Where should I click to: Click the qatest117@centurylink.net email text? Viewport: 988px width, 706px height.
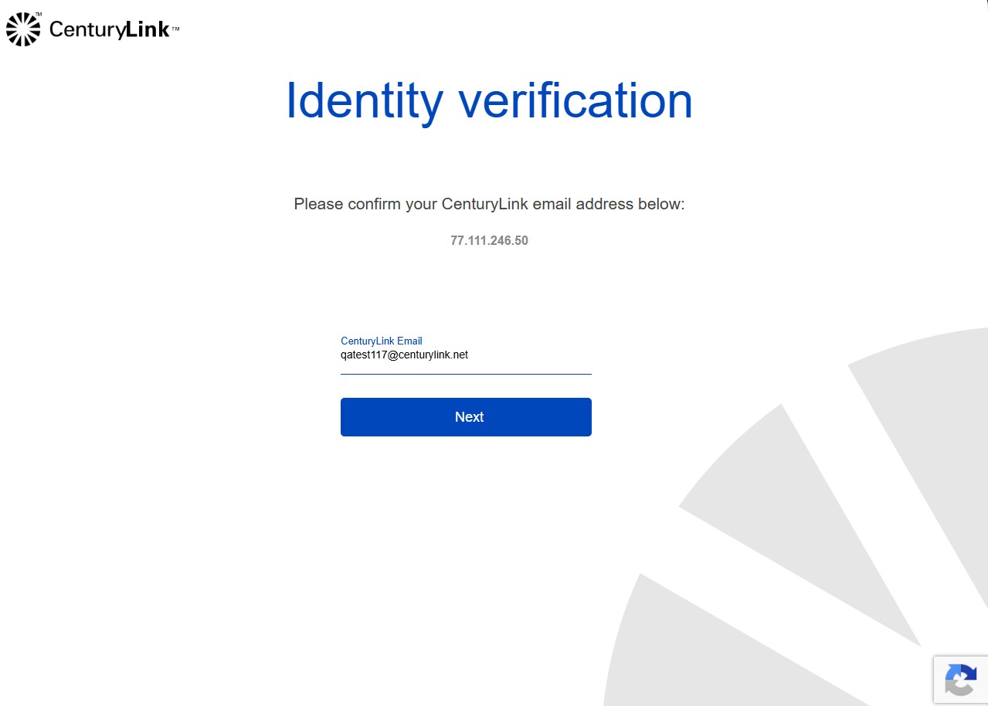pyautogui.click(x=404, y=355)
